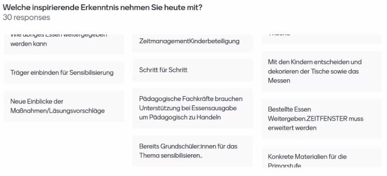This screenshot has width=387, height=176.
Task: Click the cut-off card at top right column
Action: coord(321,39)
